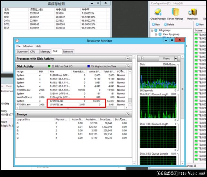
Task: Select logical disk G: in Storage
Action: coord(72,138)
